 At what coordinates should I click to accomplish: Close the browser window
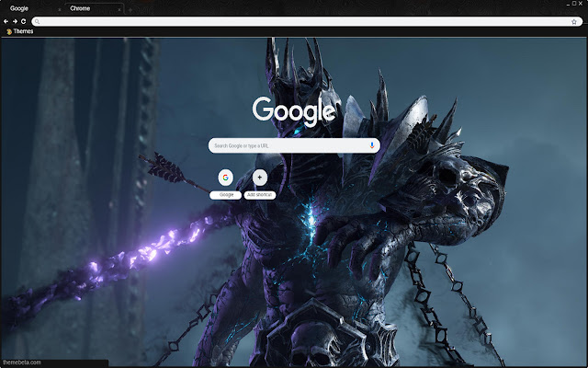pyautogui.click(x=581, y=4)
